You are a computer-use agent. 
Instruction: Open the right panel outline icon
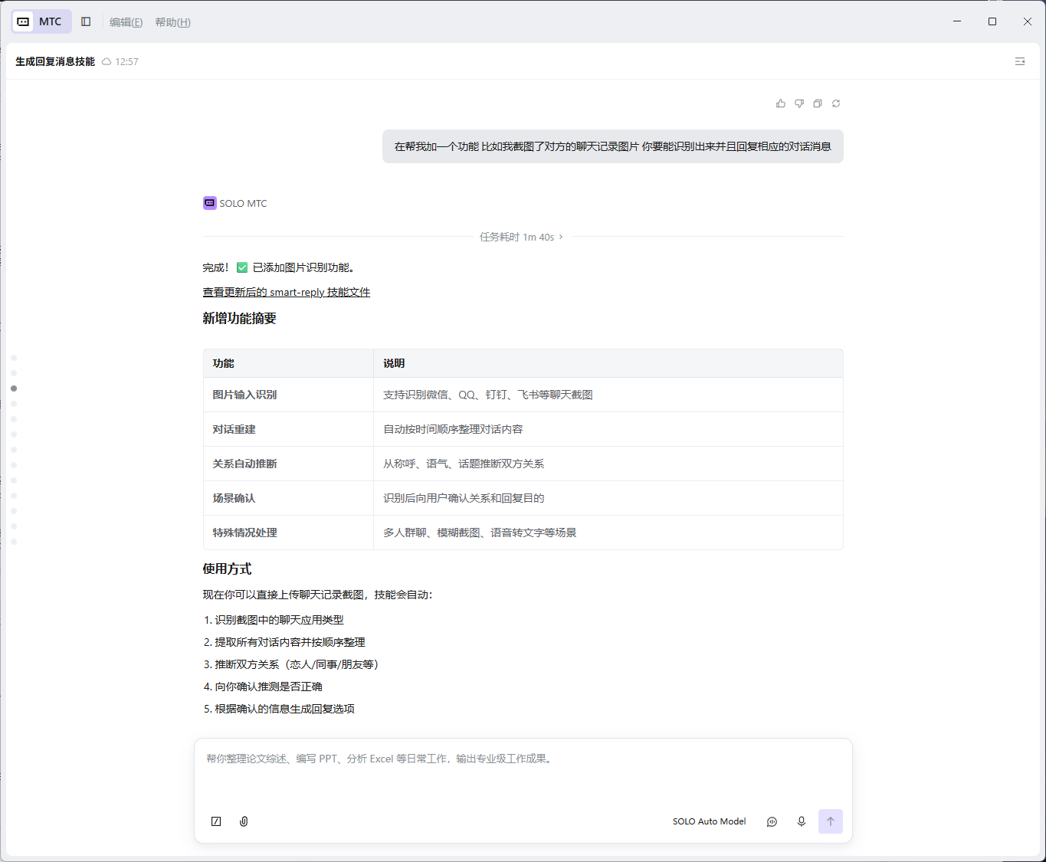(1020, 61)
